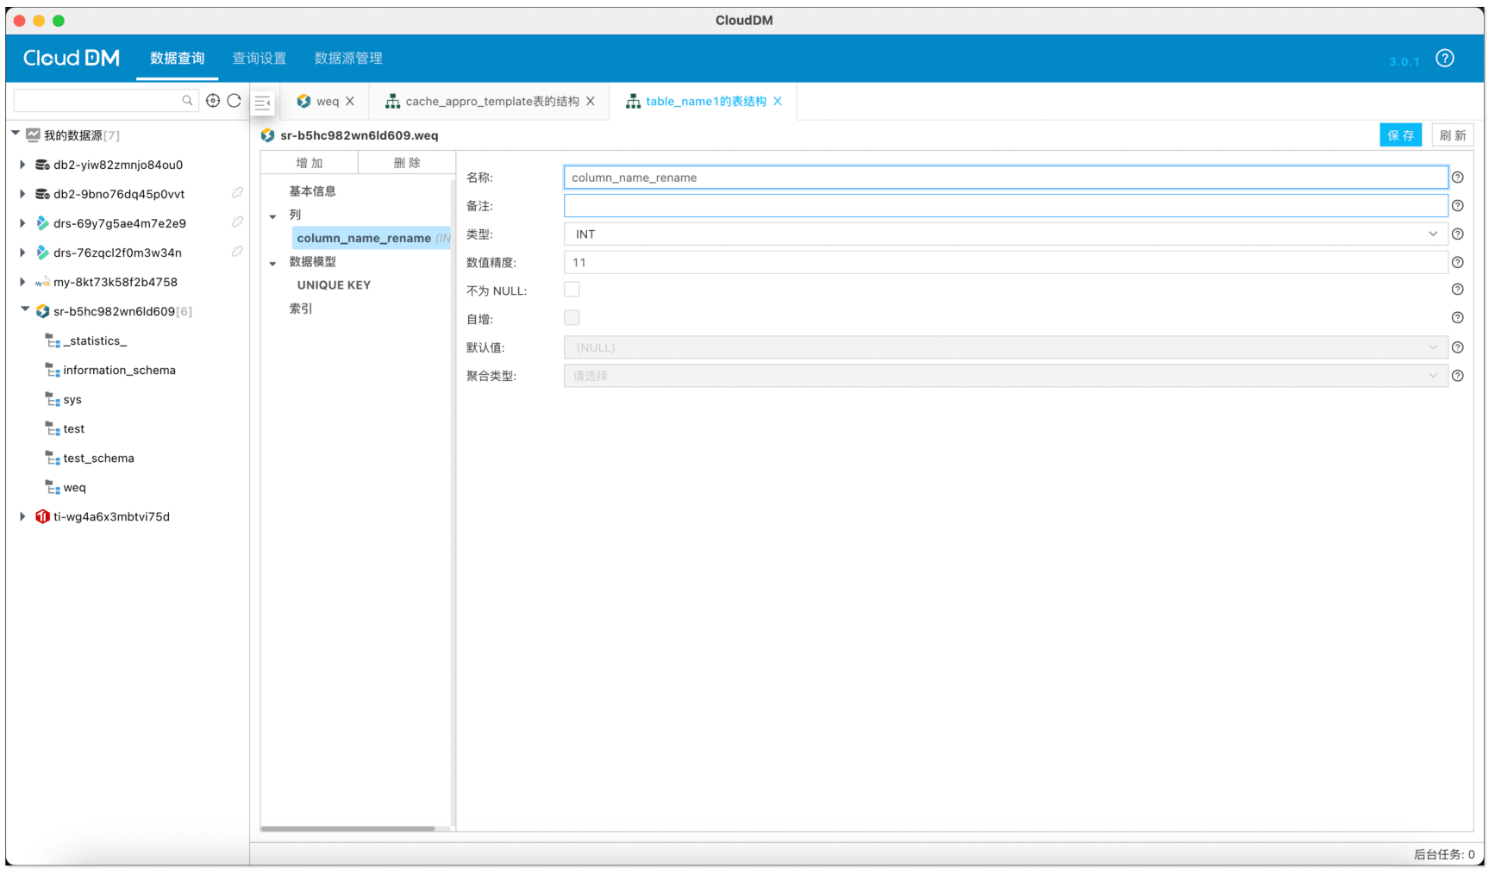Click the refresh icon in sidebar toolbar

234,101
